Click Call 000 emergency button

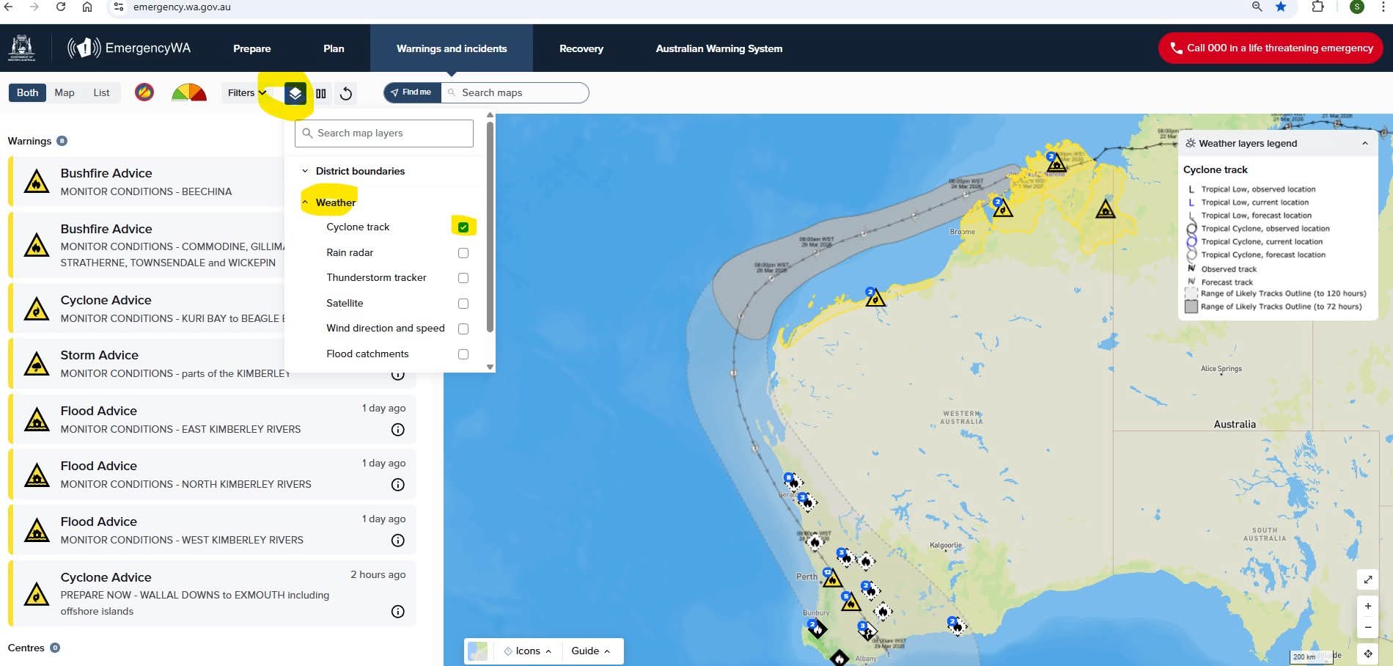[1271, 48]
